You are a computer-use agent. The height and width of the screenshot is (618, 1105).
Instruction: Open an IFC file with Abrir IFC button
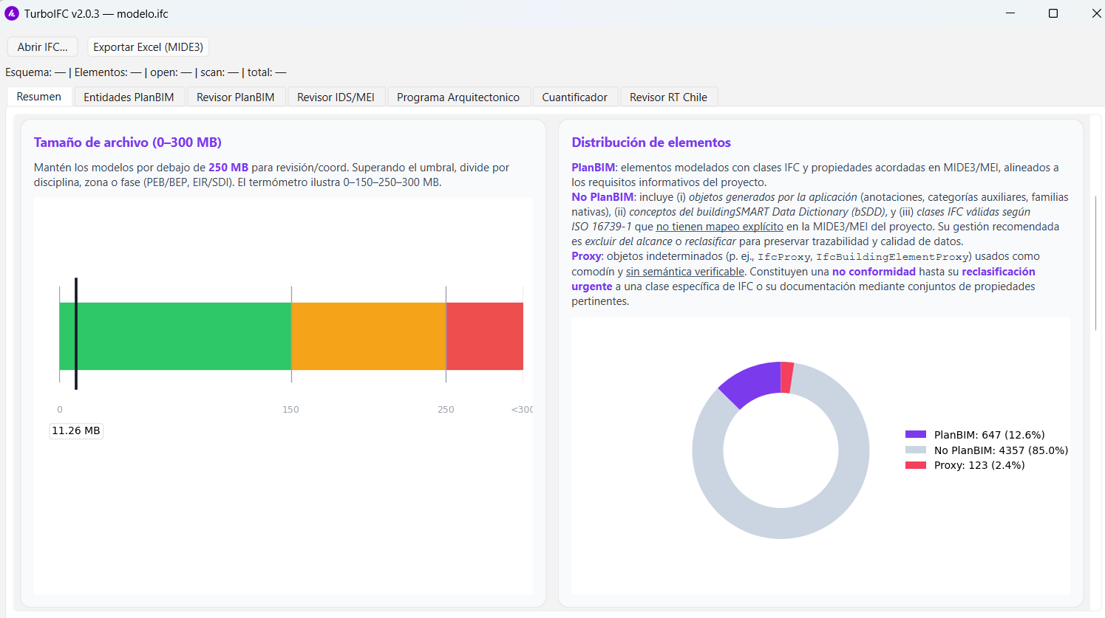click(42, 47)
